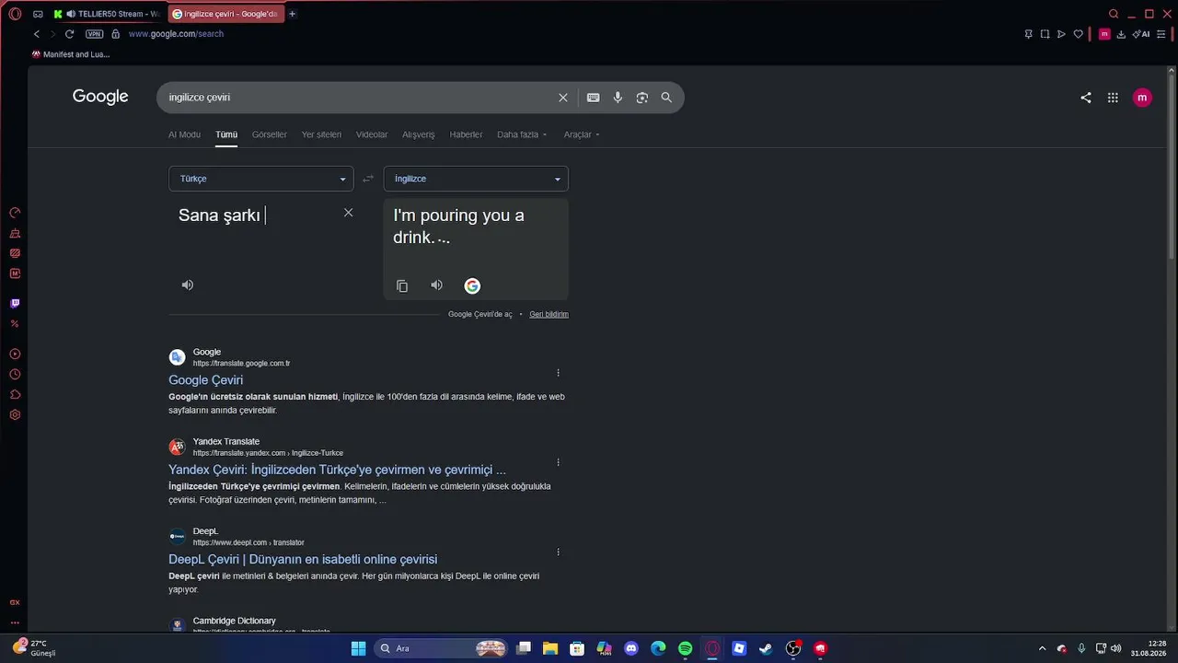The width and height of the screenshot is (1178, 663).
Task: Swap the Türkçe and İngilizce languages
Action: 368,179
